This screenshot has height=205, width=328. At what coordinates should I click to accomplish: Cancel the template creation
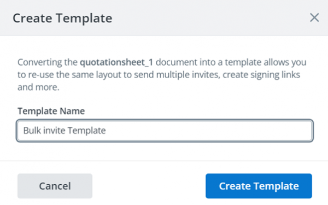point(55,186)
